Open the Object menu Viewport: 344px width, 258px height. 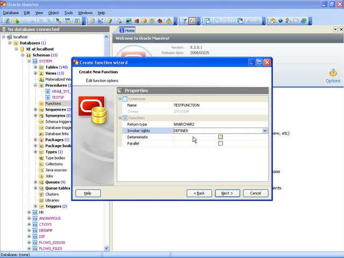coord(53,13)
